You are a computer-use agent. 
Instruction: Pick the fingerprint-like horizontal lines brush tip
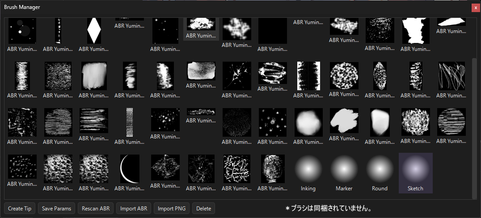coord(58,122)
